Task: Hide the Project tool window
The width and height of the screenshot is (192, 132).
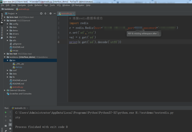Action: click(55, 13)
